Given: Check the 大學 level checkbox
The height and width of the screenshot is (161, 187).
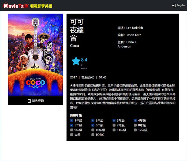Looking at the screenshot, I should coord(72,135).
